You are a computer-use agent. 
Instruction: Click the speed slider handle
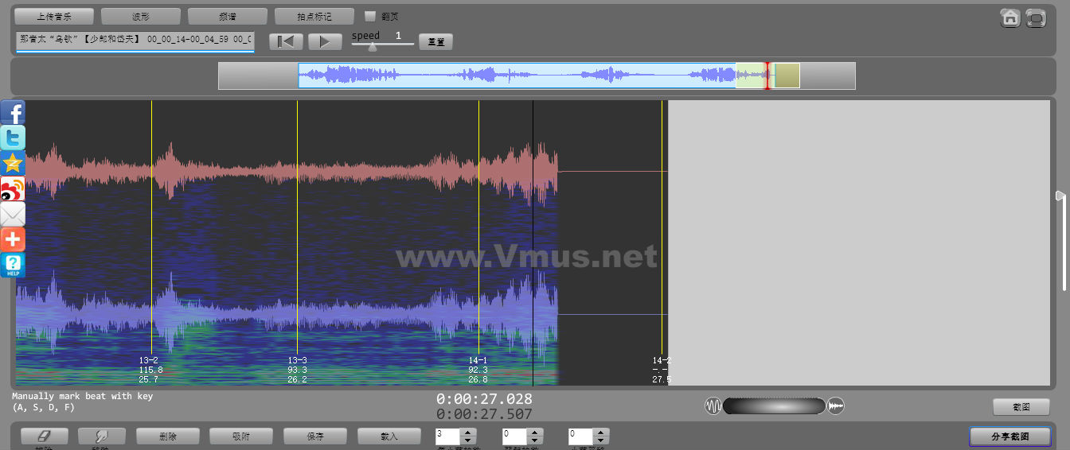(372, 47)
